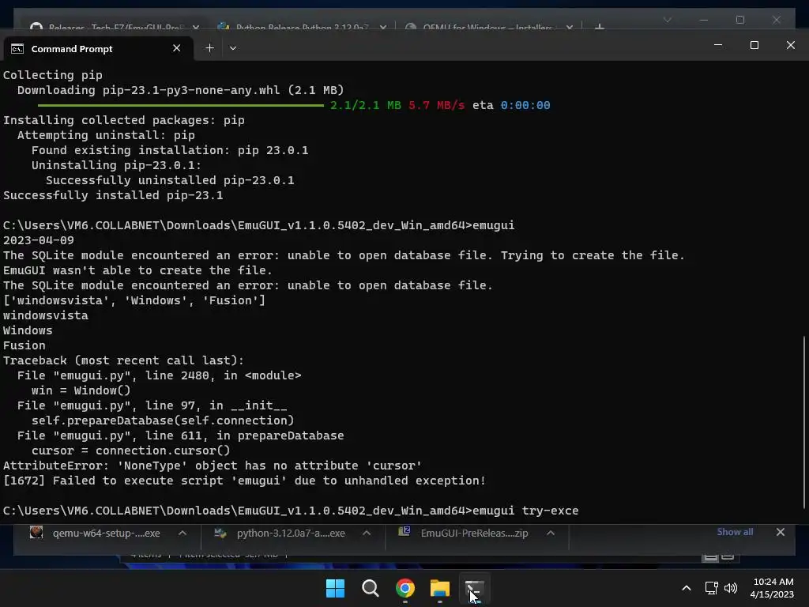Open a new browser tab in Chrome
Viewport: 809px width, 607px height.
(599, 27)
